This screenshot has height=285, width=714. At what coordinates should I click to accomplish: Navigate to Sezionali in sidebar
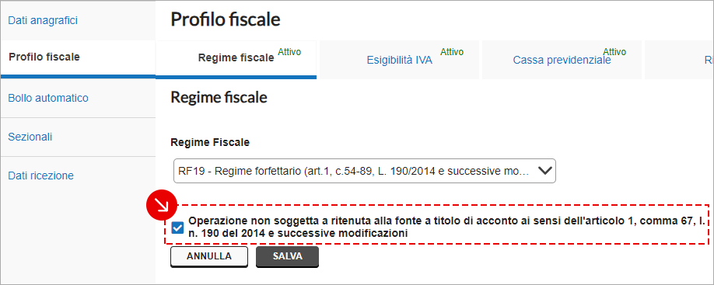click(x=30, y=137)
